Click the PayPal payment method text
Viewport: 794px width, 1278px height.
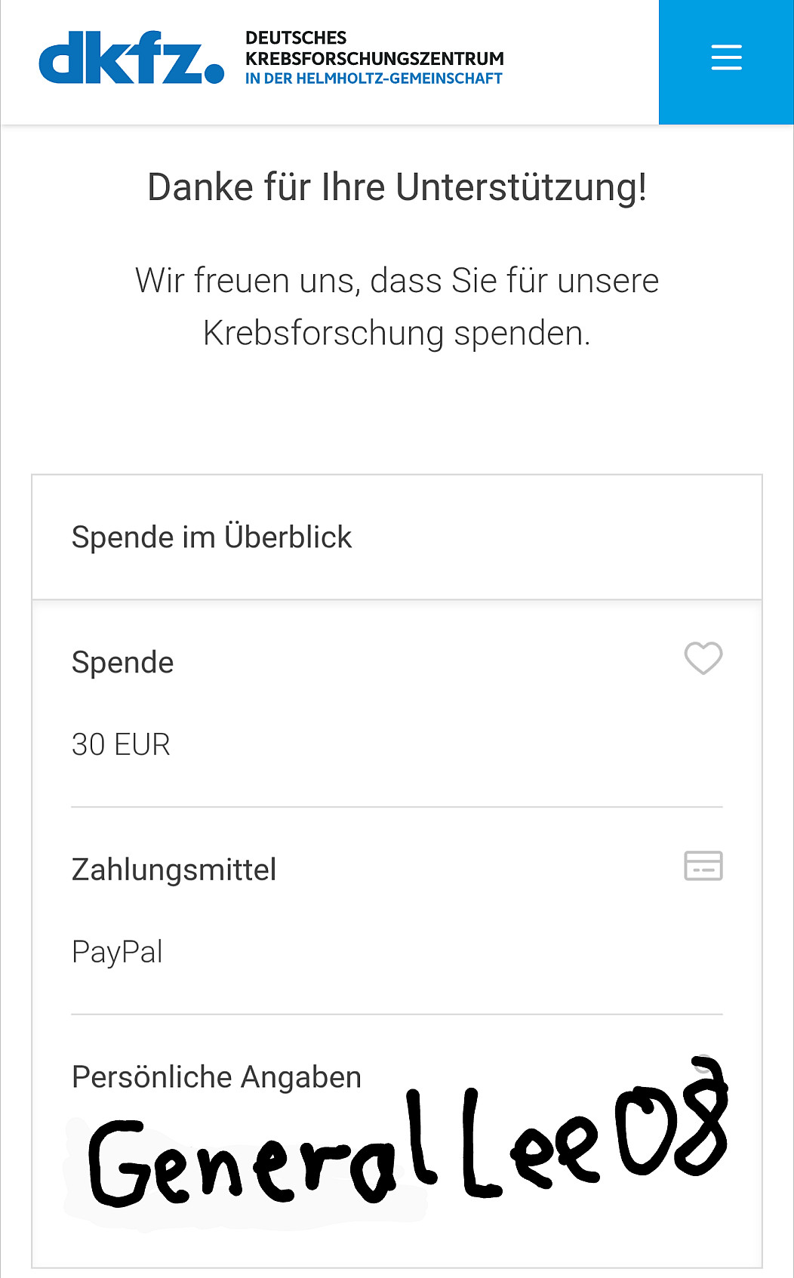pyautogui.click(x=117, y=952)
